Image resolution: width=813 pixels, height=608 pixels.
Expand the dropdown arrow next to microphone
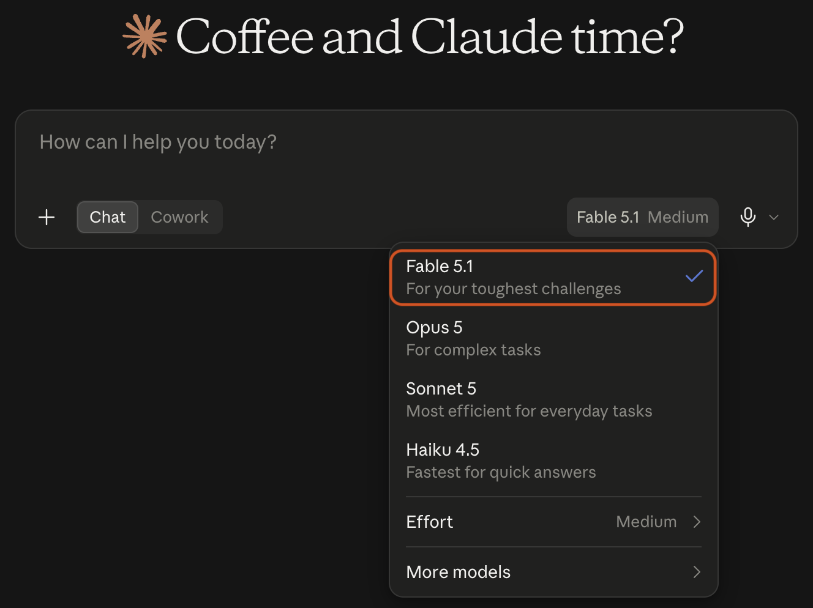pos(774,217)
